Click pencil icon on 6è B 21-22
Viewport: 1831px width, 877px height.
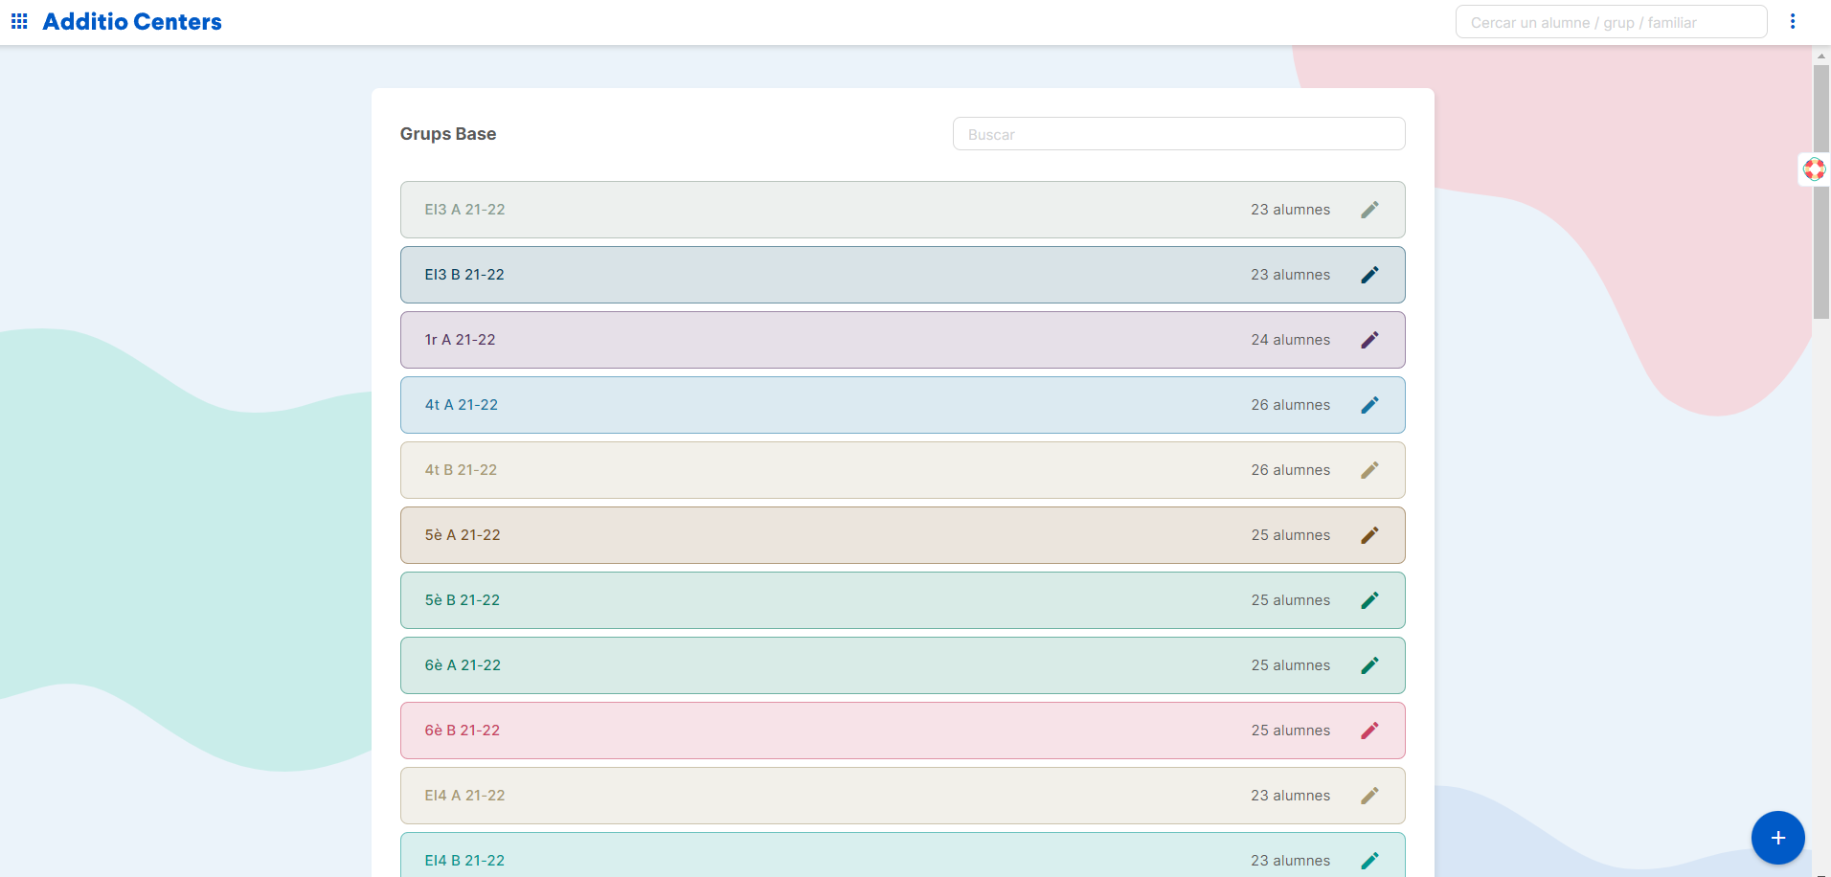point(1369,731)
